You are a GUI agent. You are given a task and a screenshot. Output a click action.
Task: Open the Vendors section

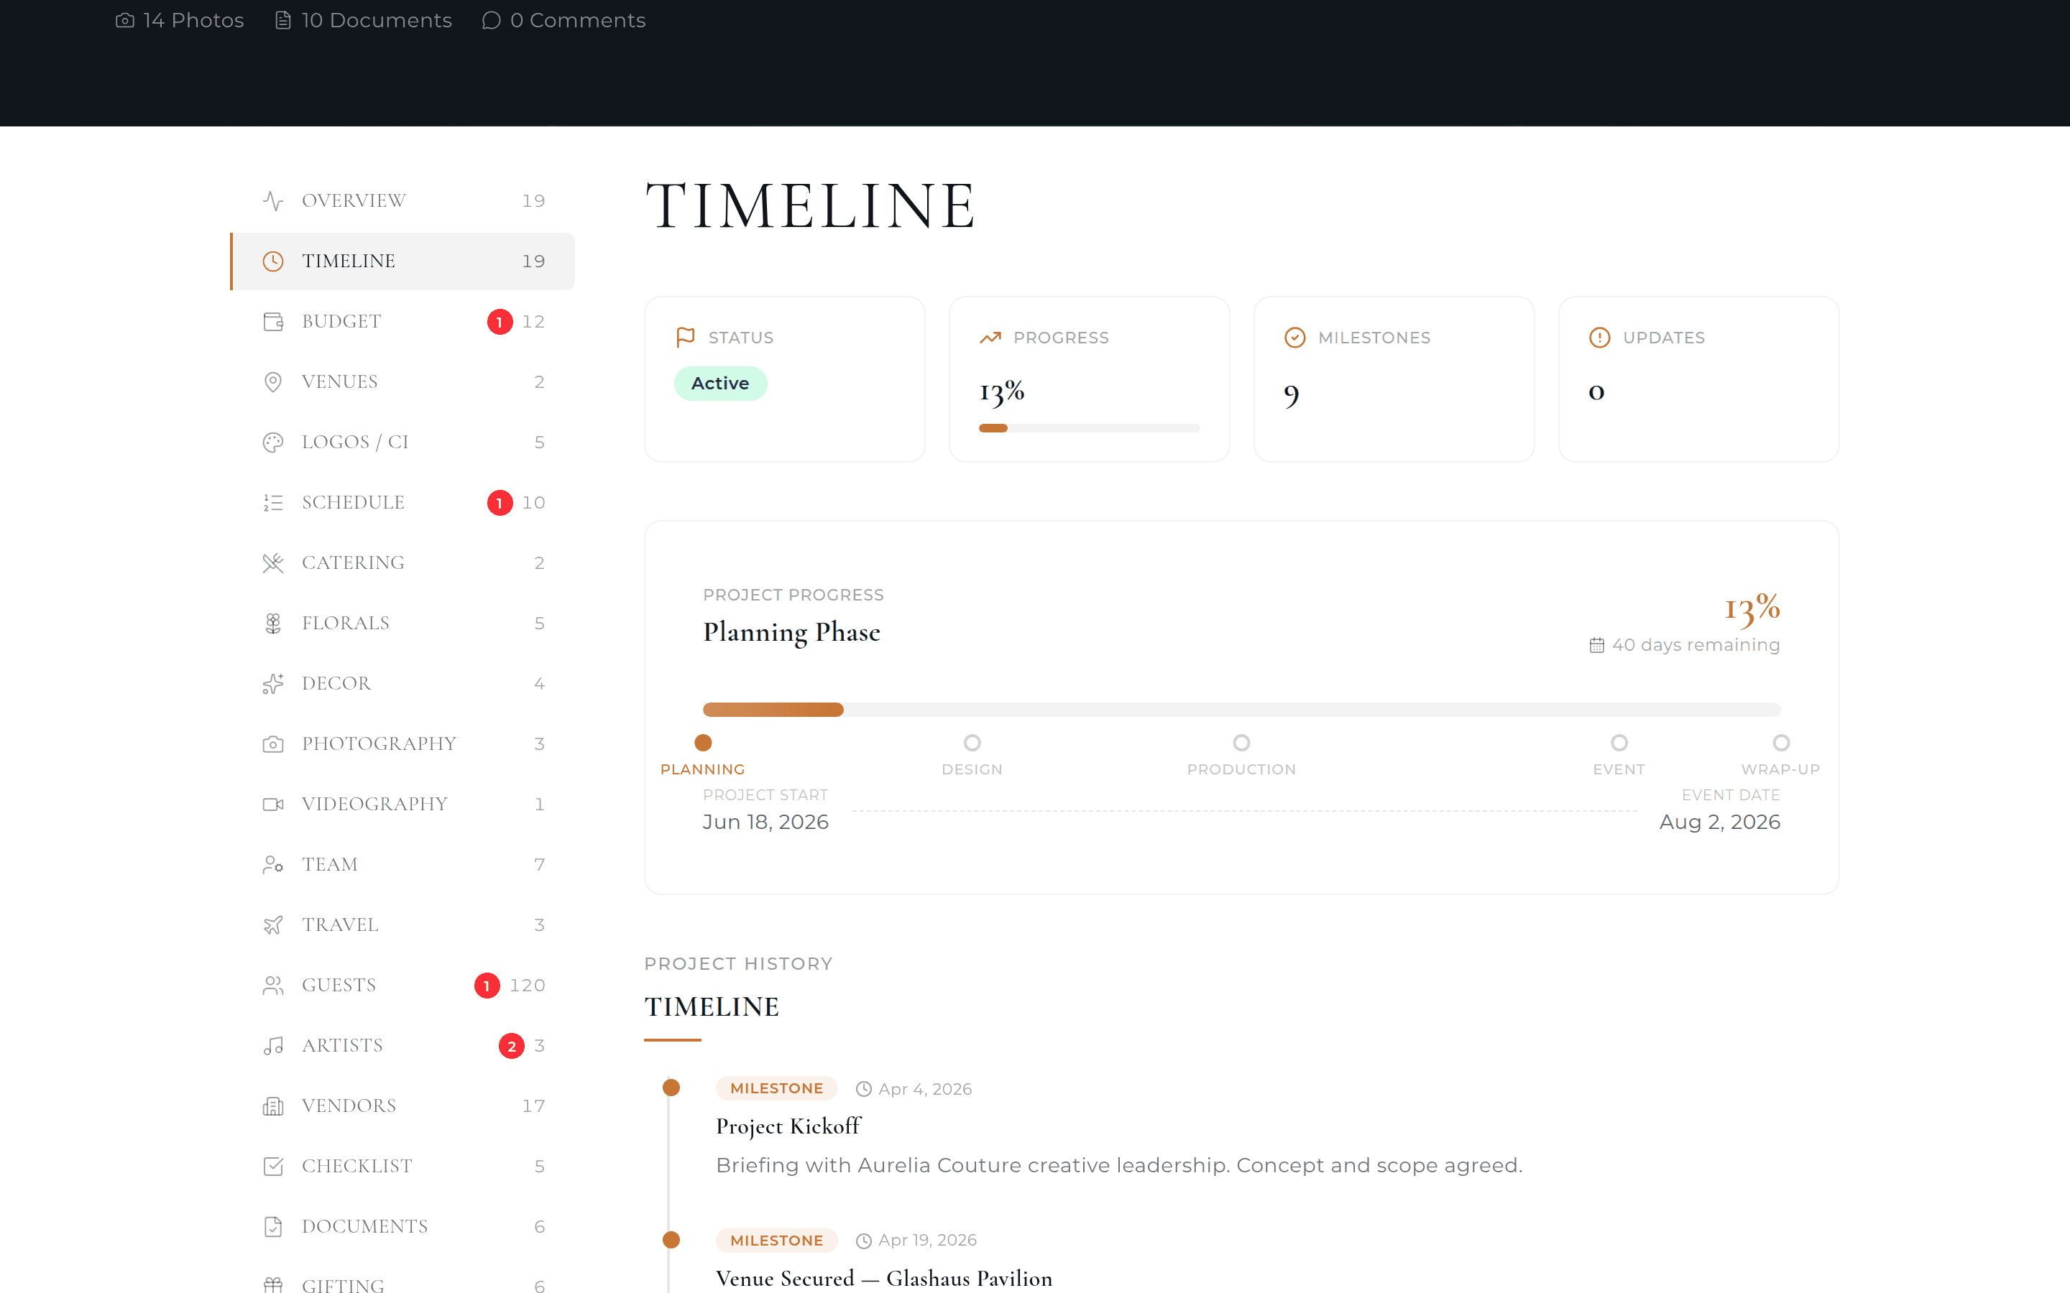403,1106
